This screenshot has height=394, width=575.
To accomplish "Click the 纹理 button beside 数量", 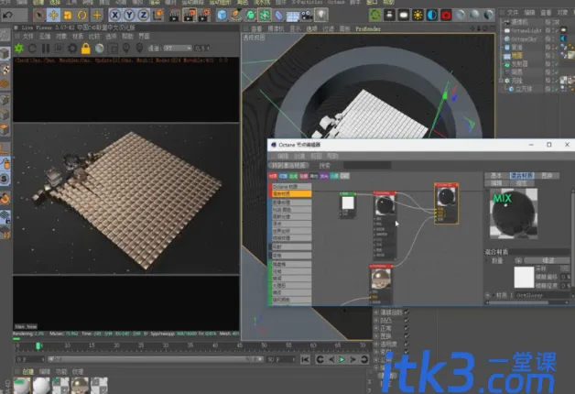I will click(x=548, y=260).
